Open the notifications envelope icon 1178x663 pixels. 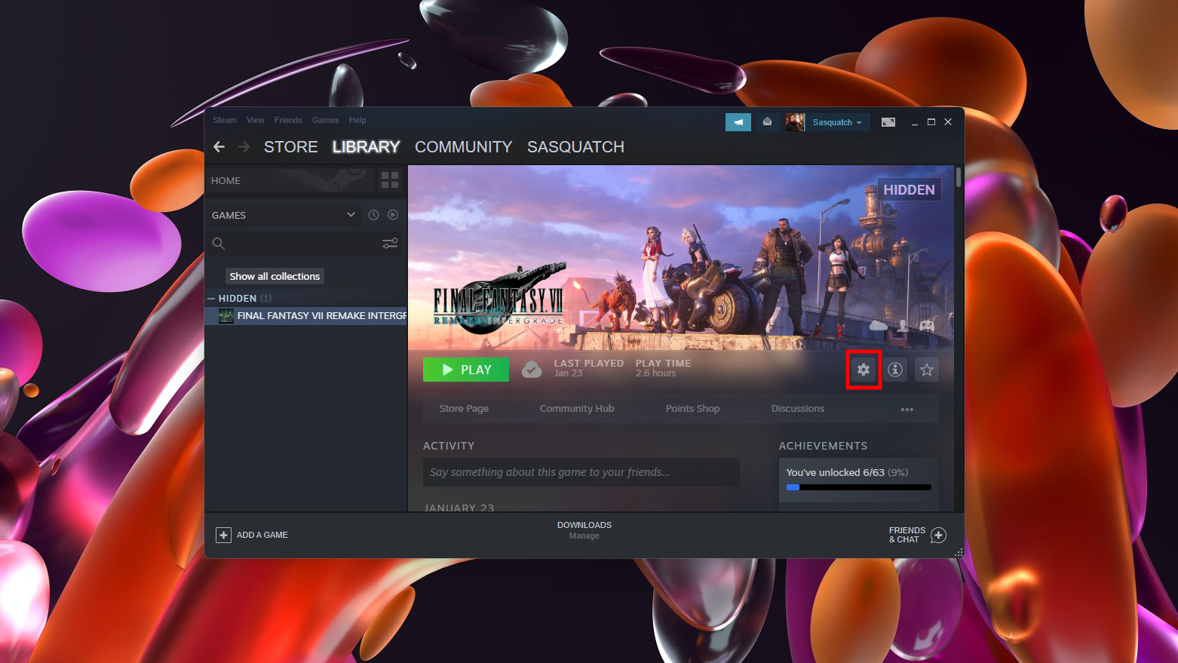click(767, 122)
